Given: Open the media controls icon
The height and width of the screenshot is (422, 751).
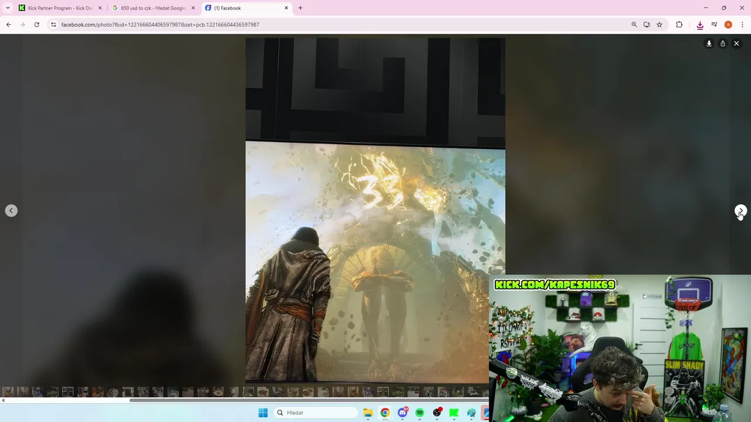Looking at the screenshot, I should (714, 25).
